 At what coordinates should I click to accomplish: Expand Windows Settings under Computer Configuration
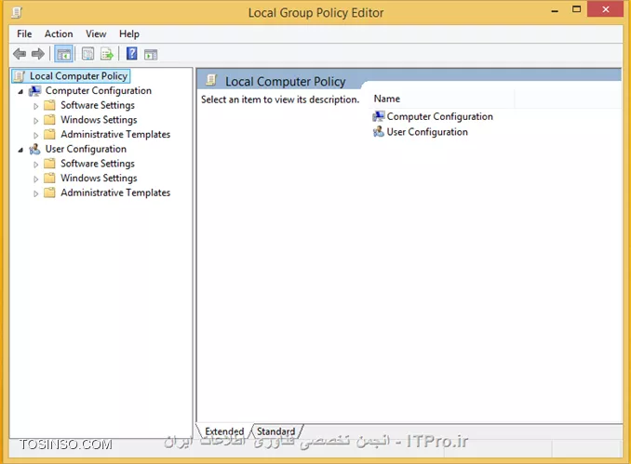click(35, 121)
